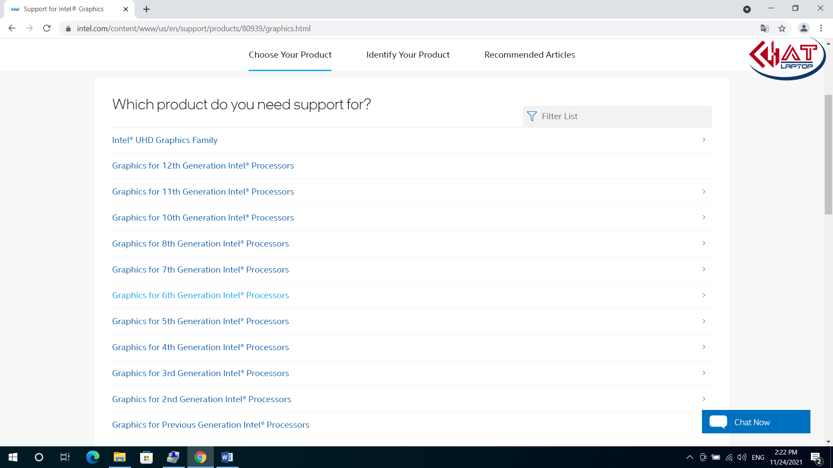Open the taskbar clock showing 2:22 PM
Screen dimensions: 833x468
pos(786,457)
